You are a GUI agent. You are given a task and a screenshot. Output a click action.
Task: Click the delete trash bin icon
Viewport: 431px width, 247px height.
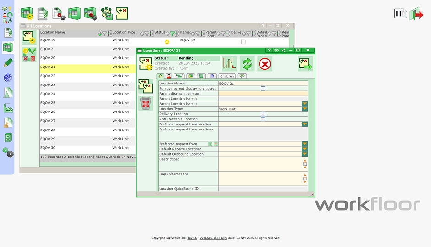pos(146,104)
